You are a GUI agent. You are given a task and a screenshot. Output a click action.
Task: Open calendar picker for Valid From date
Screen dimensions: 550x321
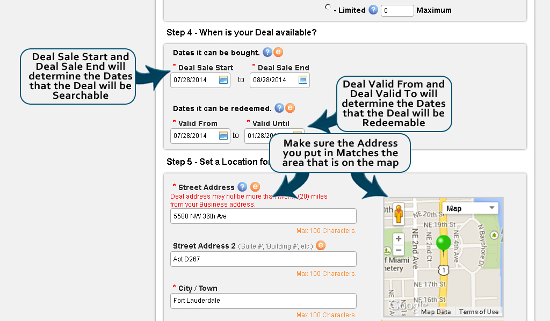[x=223, y=136]
